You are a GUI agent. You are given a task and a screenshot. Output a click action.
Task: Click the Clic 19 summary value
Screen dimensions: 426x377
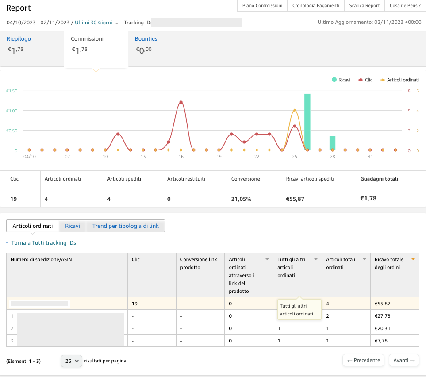point(14,199)
